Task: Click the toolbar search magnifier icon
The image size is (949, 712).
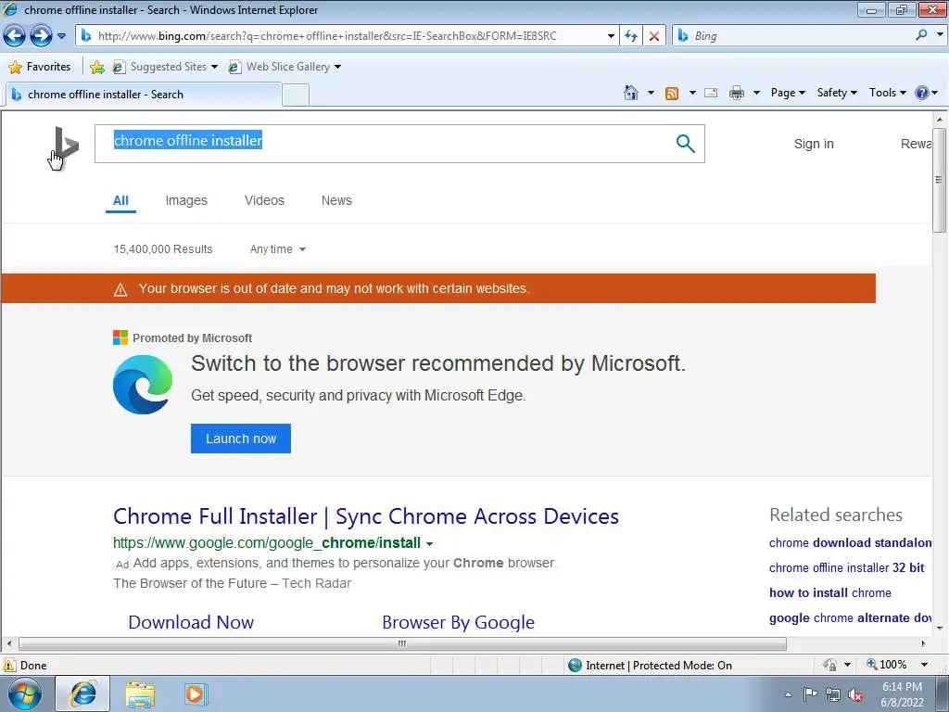Action: [x=922, y=35]
